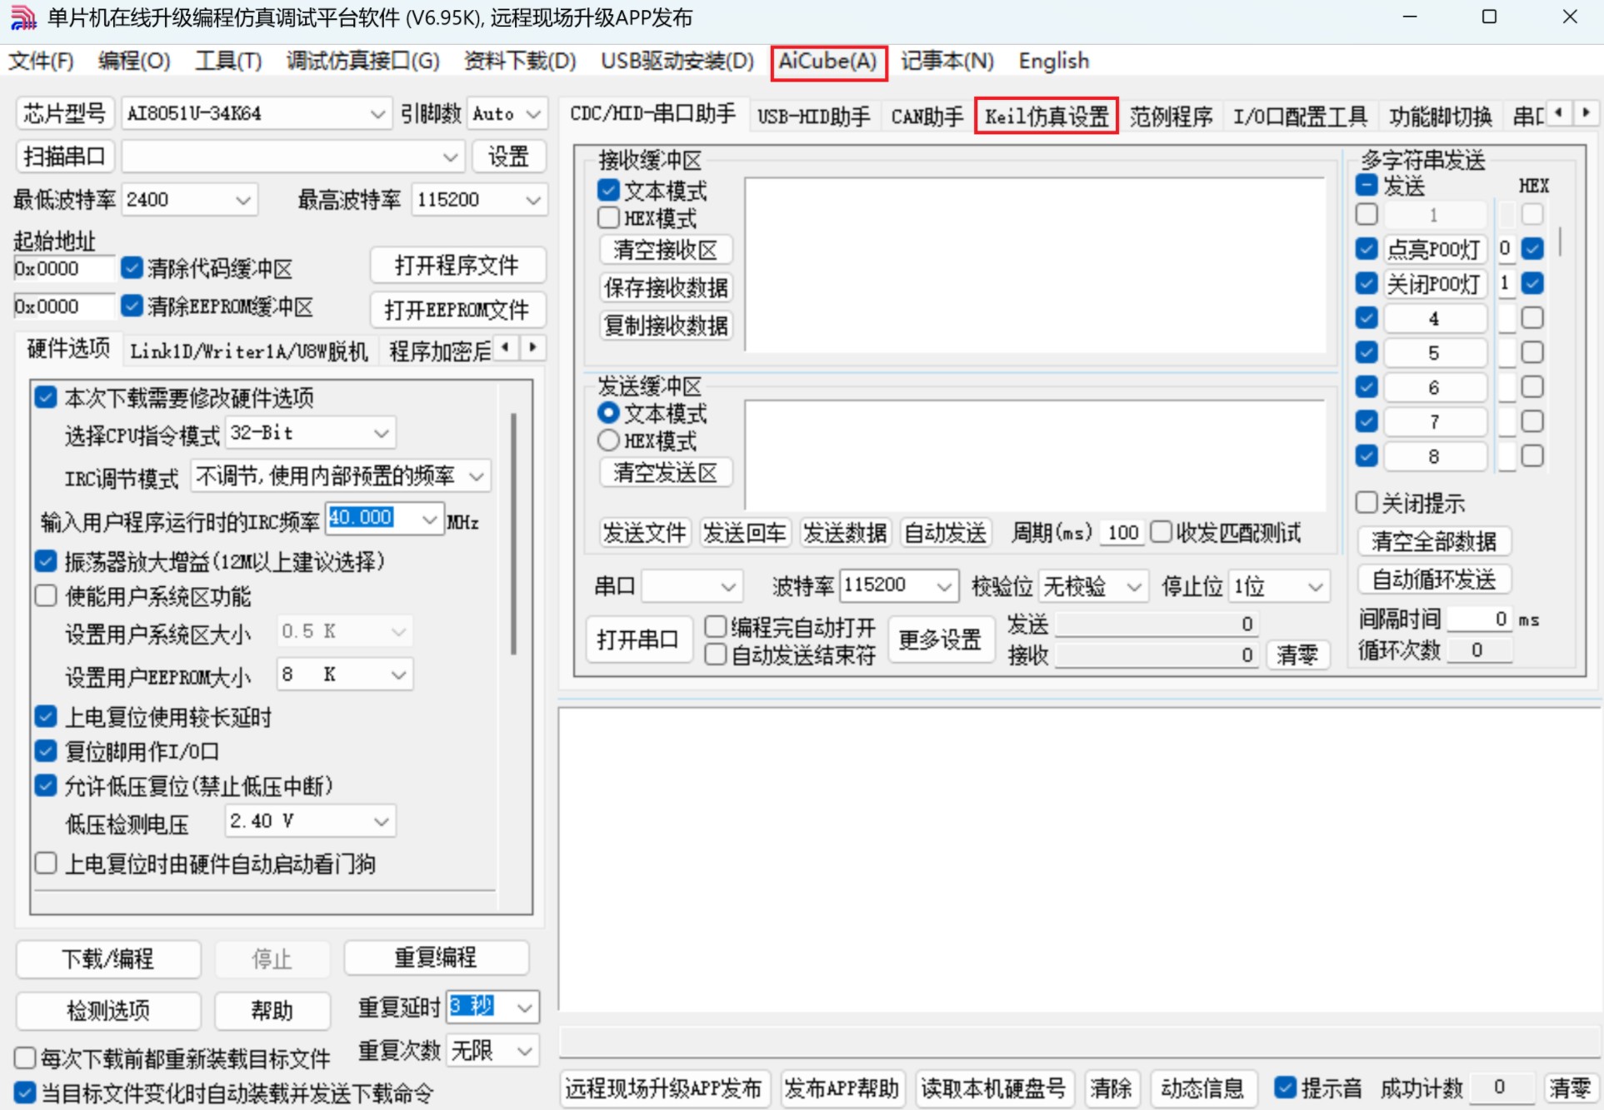Select HEX模式 radio in send buffer
Image resolution: width=1604 pixels, height=1110 pixels.
tap(609, 441)
